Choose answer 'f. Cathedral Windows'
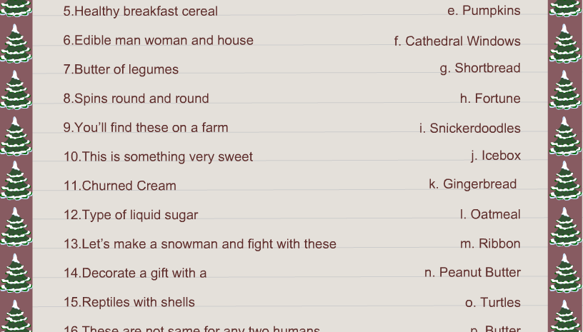583x332 pixels. 457,41
